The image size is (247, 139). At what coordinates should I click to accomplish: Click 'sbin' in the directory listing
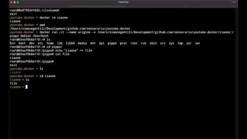(153, 43)
